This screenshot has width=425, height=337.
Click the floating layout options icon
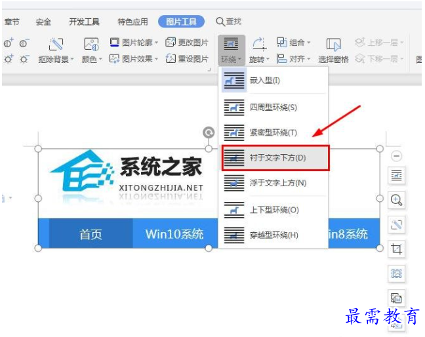(396, 176)
